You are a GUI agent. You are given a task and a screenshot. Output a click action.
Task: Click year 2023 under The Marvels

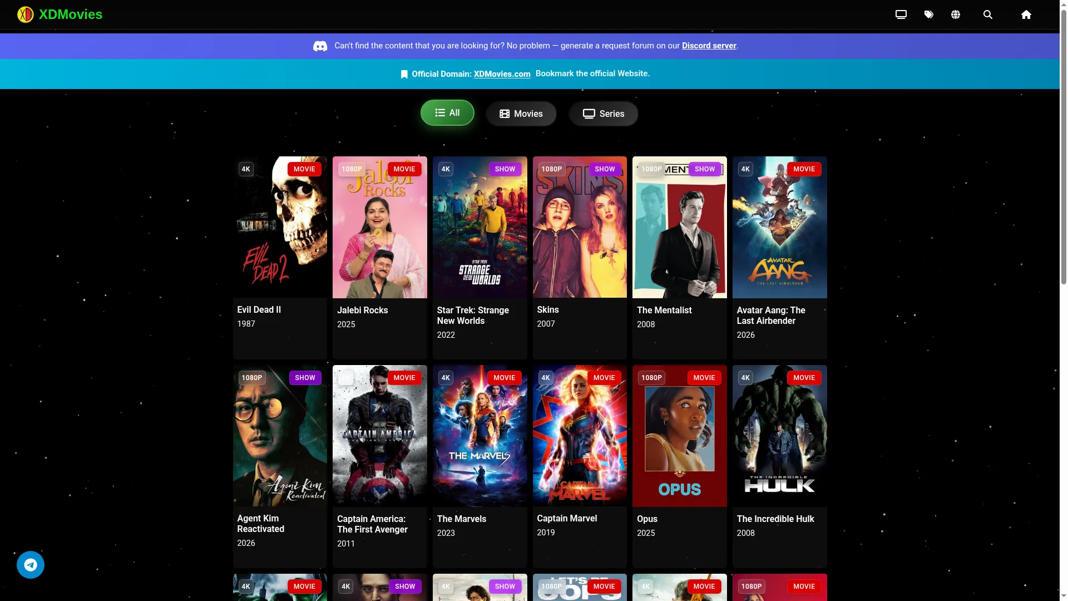click(446, 533)
